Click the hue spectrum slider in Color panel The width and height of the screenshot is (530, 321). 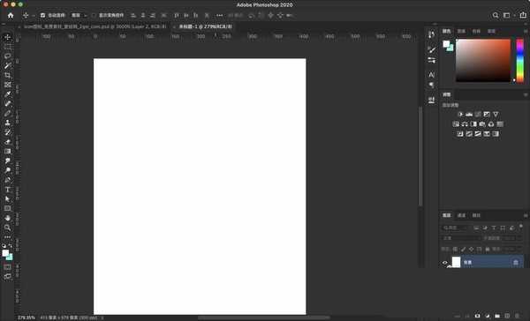(520, 61)
